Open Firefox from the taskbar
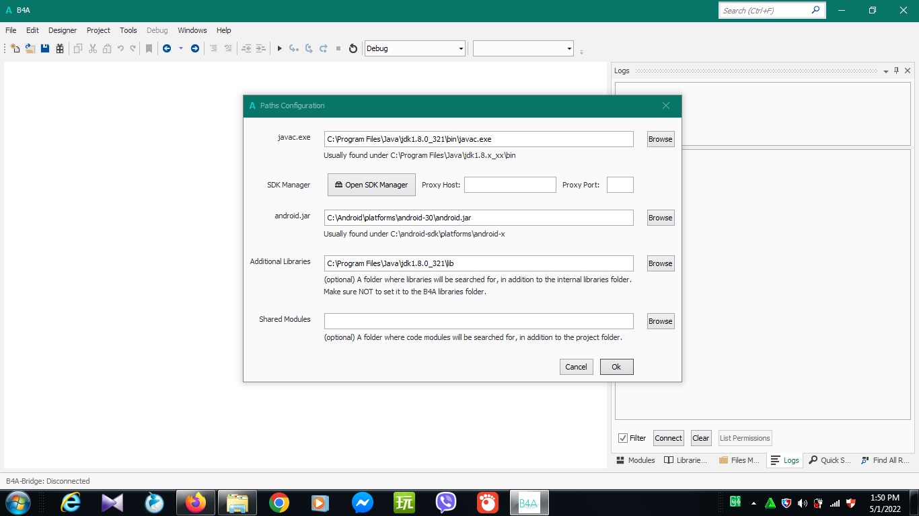Screen dimensions: 919x516 click(196, 503)
